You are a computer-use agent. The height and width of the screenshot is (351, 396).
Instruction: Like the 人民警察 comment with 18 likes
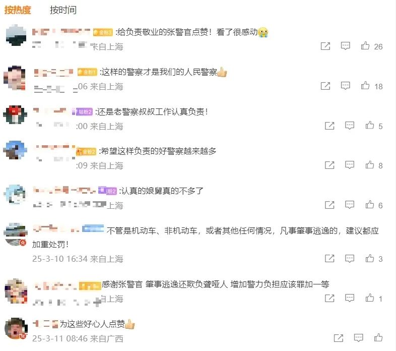point(365,85)
